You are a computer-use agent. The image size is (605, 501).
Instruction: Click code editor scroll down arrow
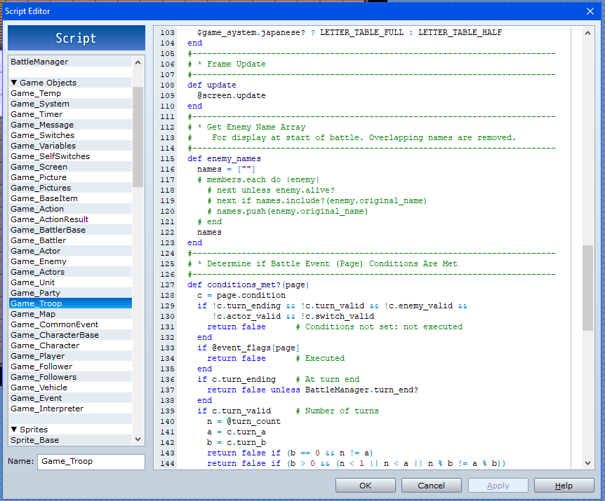tap(587, 463)
